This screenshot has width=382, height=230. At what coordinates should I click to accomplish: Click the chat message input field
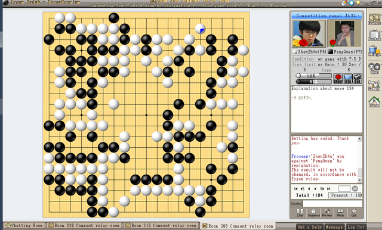pos(332,204)
